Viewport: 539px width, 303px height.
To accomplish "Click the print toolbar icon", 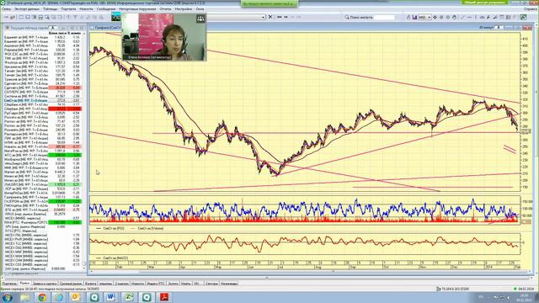I will tap(40, 17).
